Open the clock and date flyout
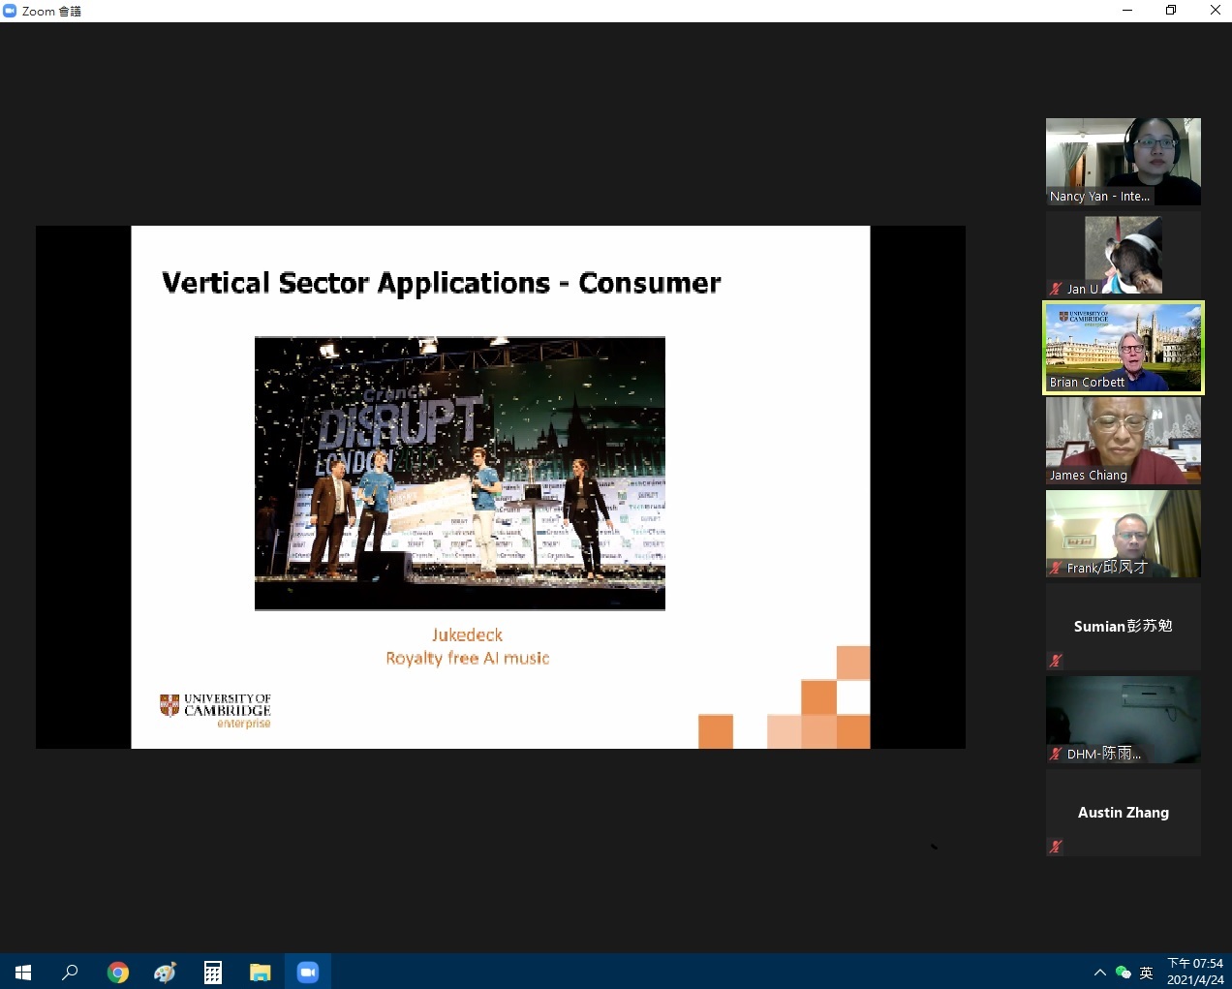Screen dimensions: 1232x989 point(1194,972)
